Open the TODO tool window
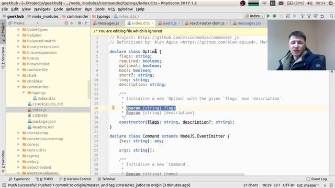 pos(44,179)
